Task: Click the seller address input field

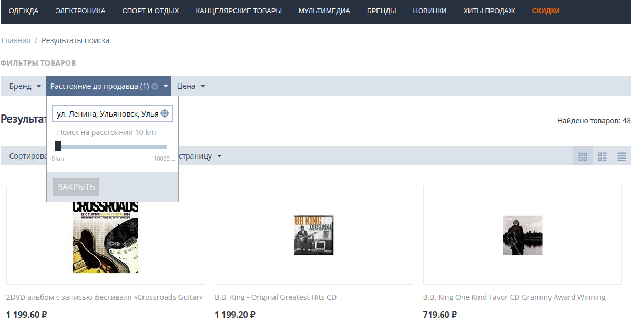Action: pos(107,114)
